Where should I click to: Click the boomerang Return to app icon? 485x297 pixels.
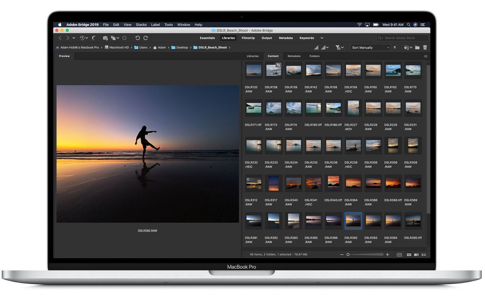tap(94, 38)
